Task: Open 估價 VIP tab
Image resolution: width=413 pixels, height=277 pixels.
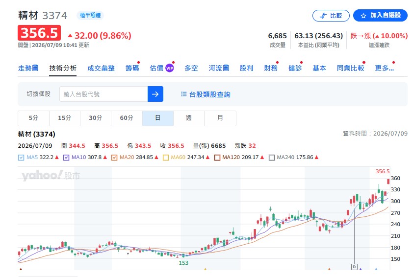Action: (x=162, y=68)
